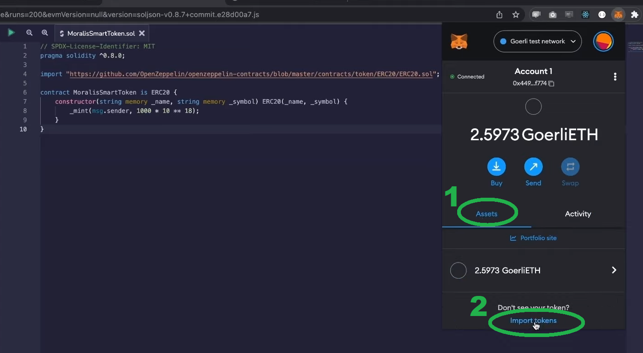Image resolution: width=643 pixels, height=353 pixels.
Task: Open the account options three-dot menu
Action: [615, 77]
